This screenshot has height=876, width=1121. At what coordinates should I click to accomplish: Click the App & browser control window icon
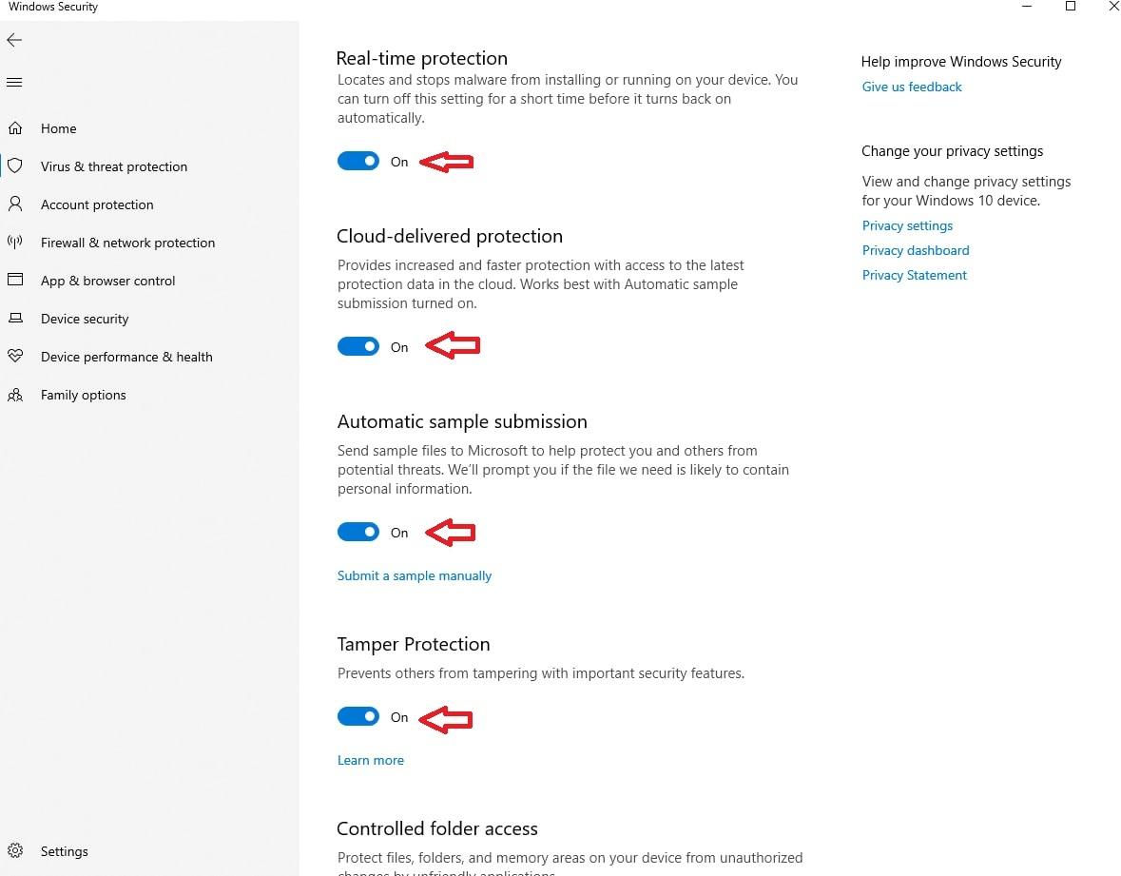(15, 281)
